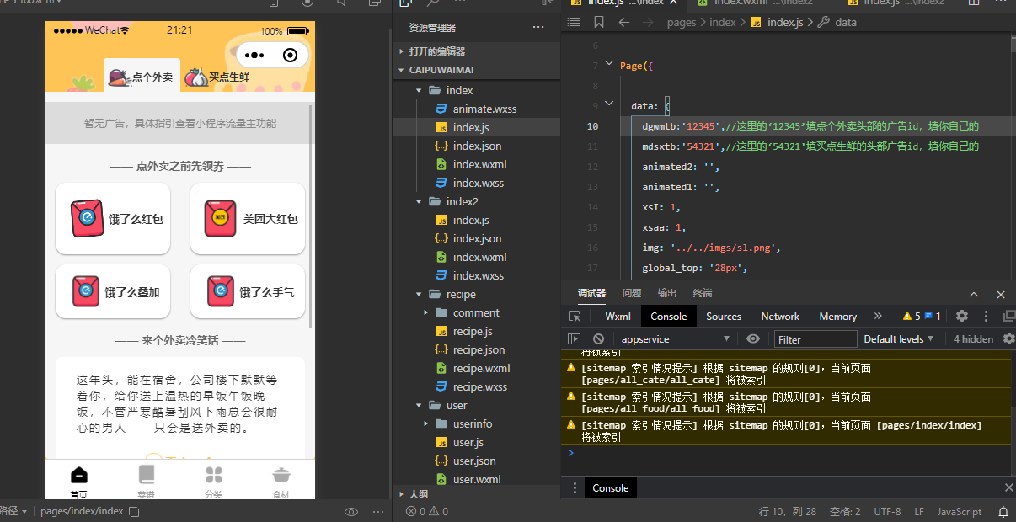Image resolution: width=1016 pixels, height=522 pixels.
Task: Switch to the Network tab
Action: (x=780, y=317)
